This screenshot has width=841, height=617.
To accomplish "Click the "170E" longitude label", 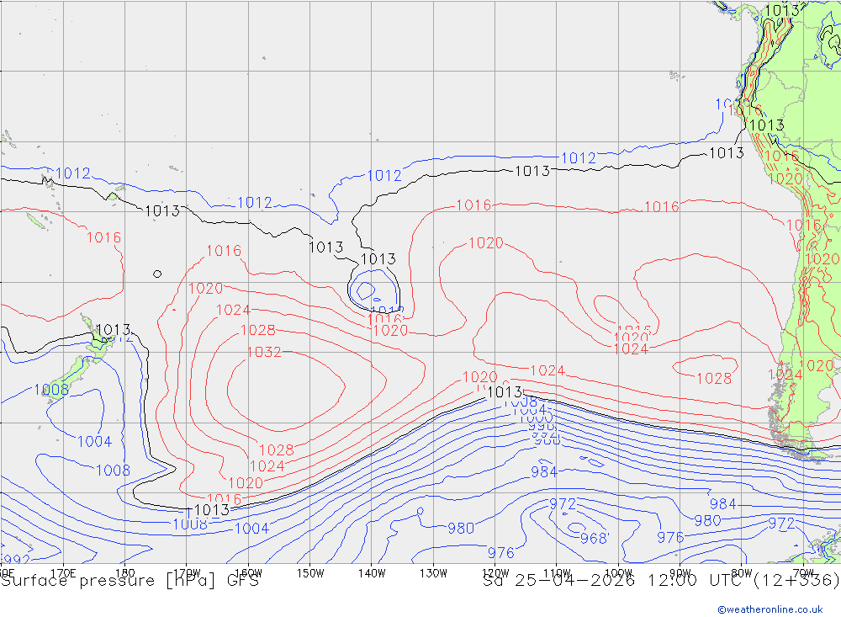I will pyautogui.click(x=63, y=573).
